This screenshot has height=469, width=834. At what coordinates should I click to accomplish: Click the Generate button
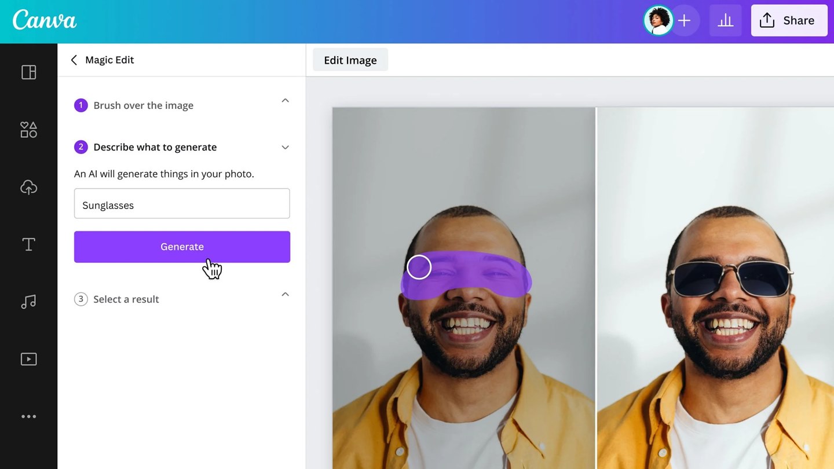pyautogui.click(x=182, y=247)
